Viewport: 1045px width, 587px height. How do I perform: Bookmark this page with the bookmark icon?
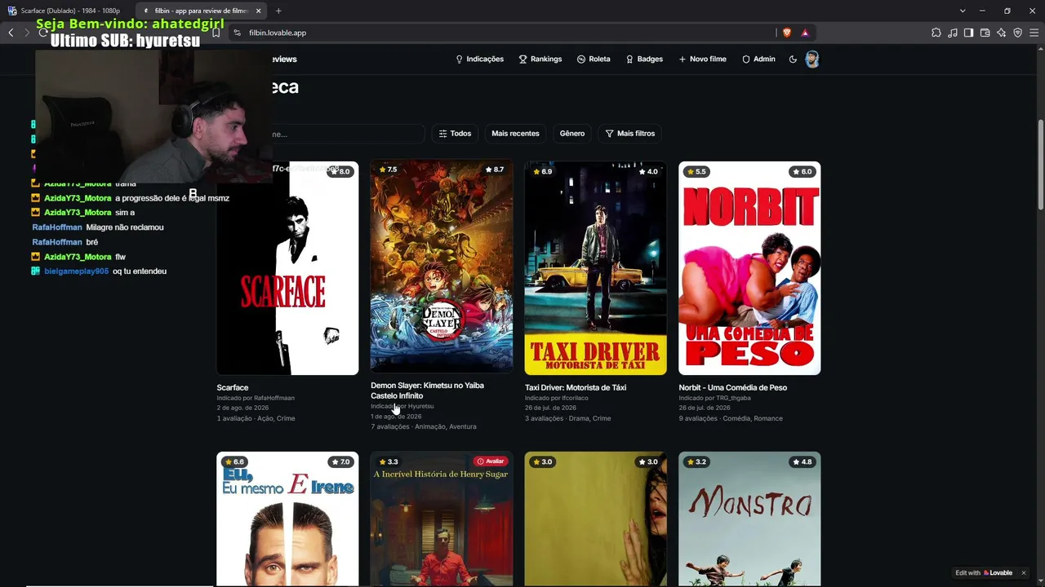216,33
